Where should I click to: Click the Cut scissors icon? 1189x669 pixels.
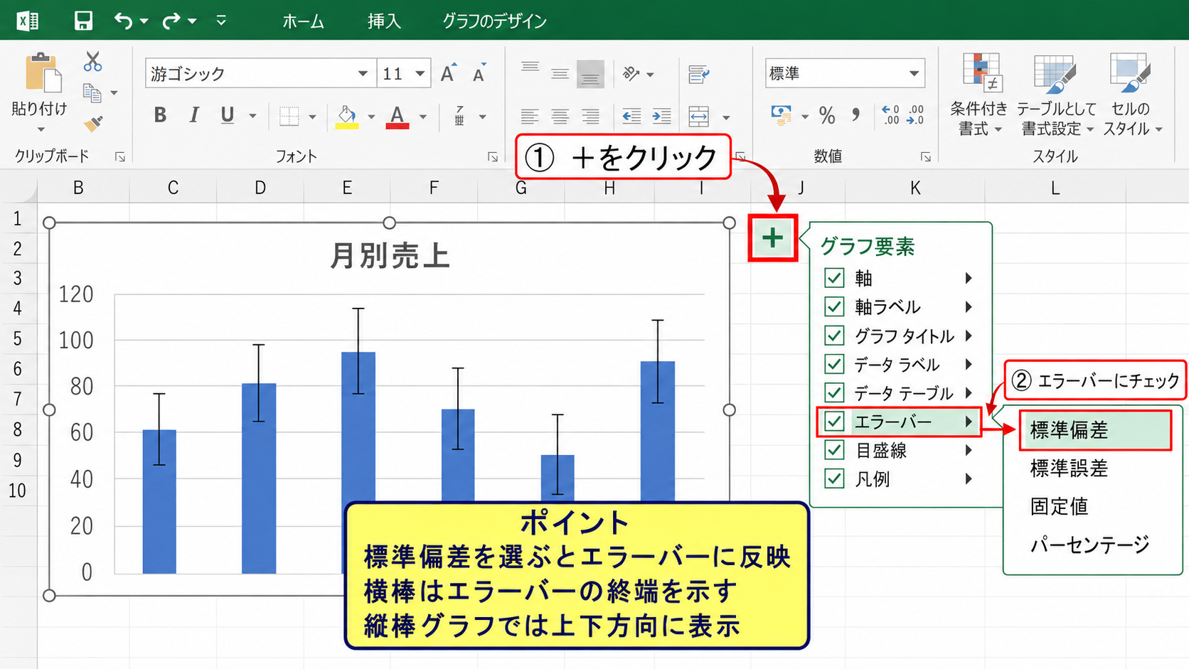tap(92, 62)
